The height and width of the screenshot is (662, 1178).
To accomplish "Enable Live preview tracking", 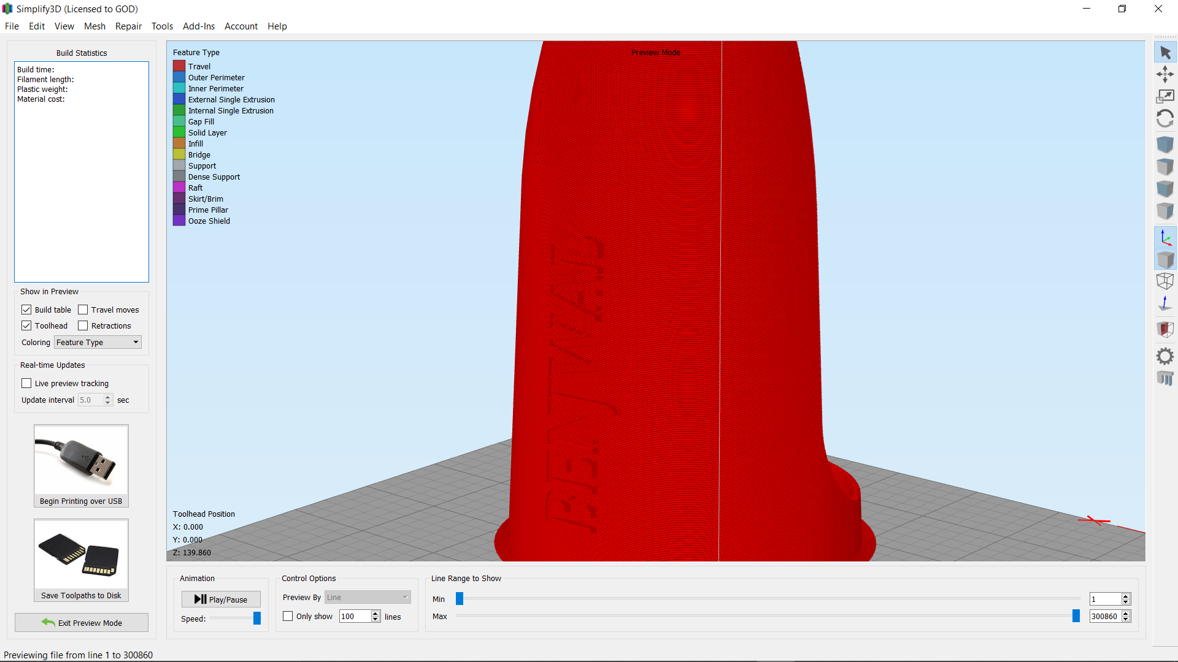I will tap(26, 383).
